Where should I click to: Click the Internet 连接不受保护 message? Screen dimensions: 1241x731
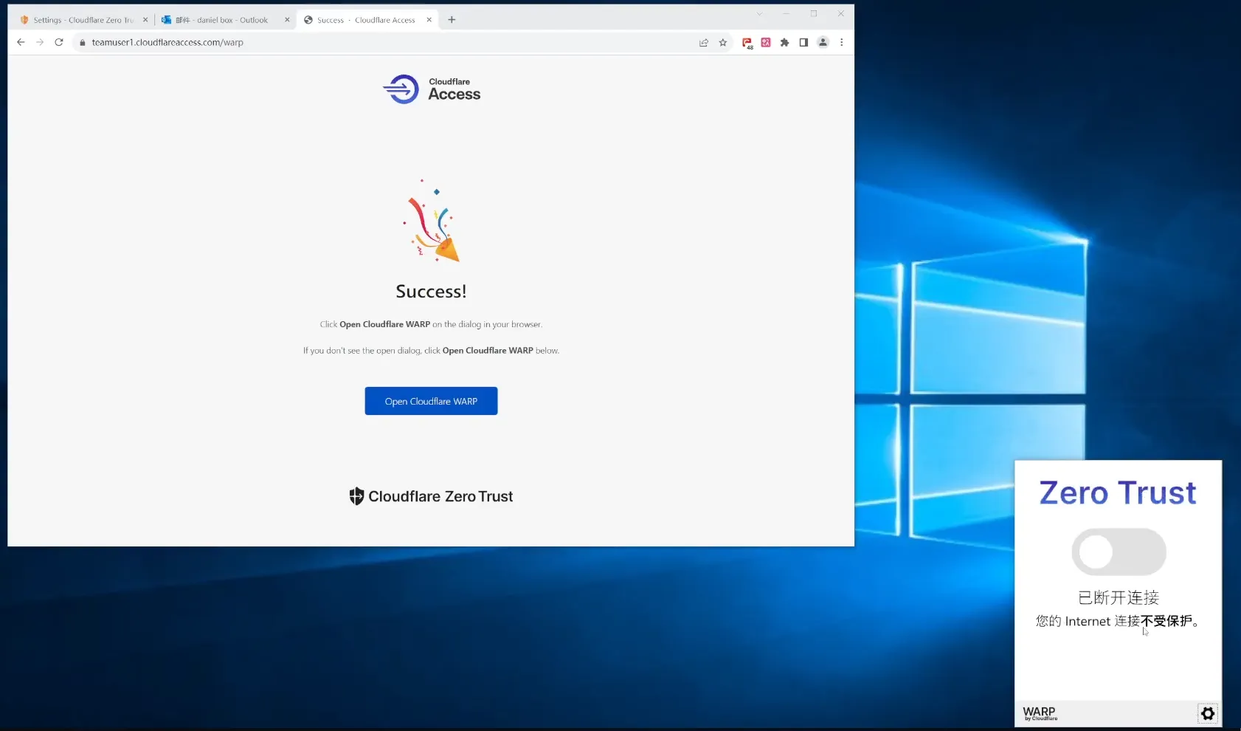1119,621
